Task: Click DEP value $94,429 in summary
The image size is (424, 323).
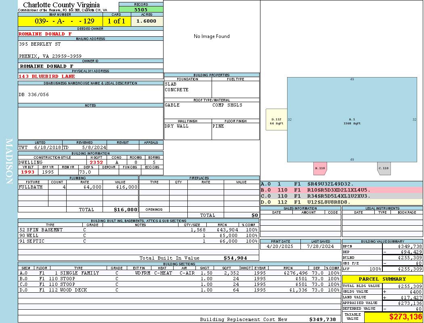Action: pos(411,252)
